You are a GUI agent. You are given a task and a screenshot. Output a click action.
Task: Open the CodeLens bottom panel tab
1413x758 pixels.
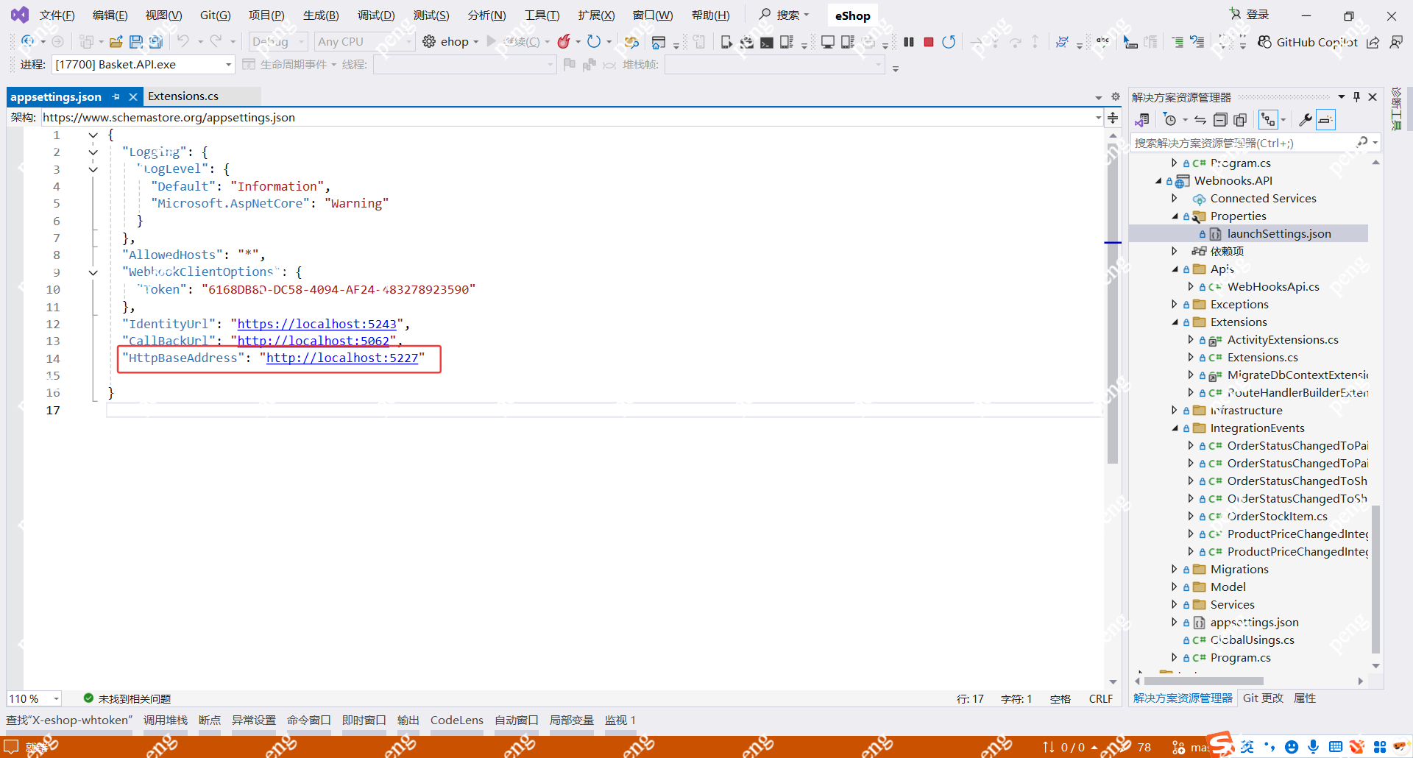coord(457,720)
